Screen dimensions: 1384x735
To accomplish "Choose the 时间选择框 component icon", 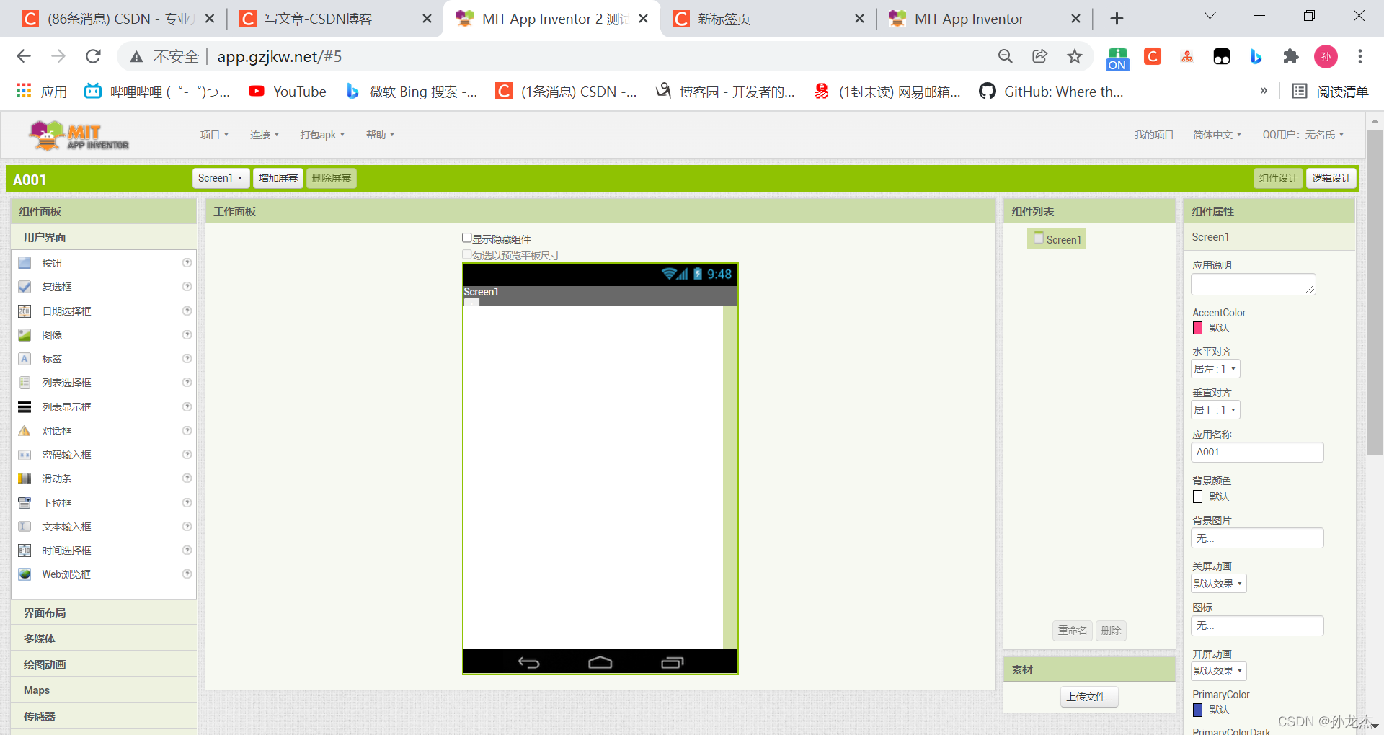I will [25, 551].
